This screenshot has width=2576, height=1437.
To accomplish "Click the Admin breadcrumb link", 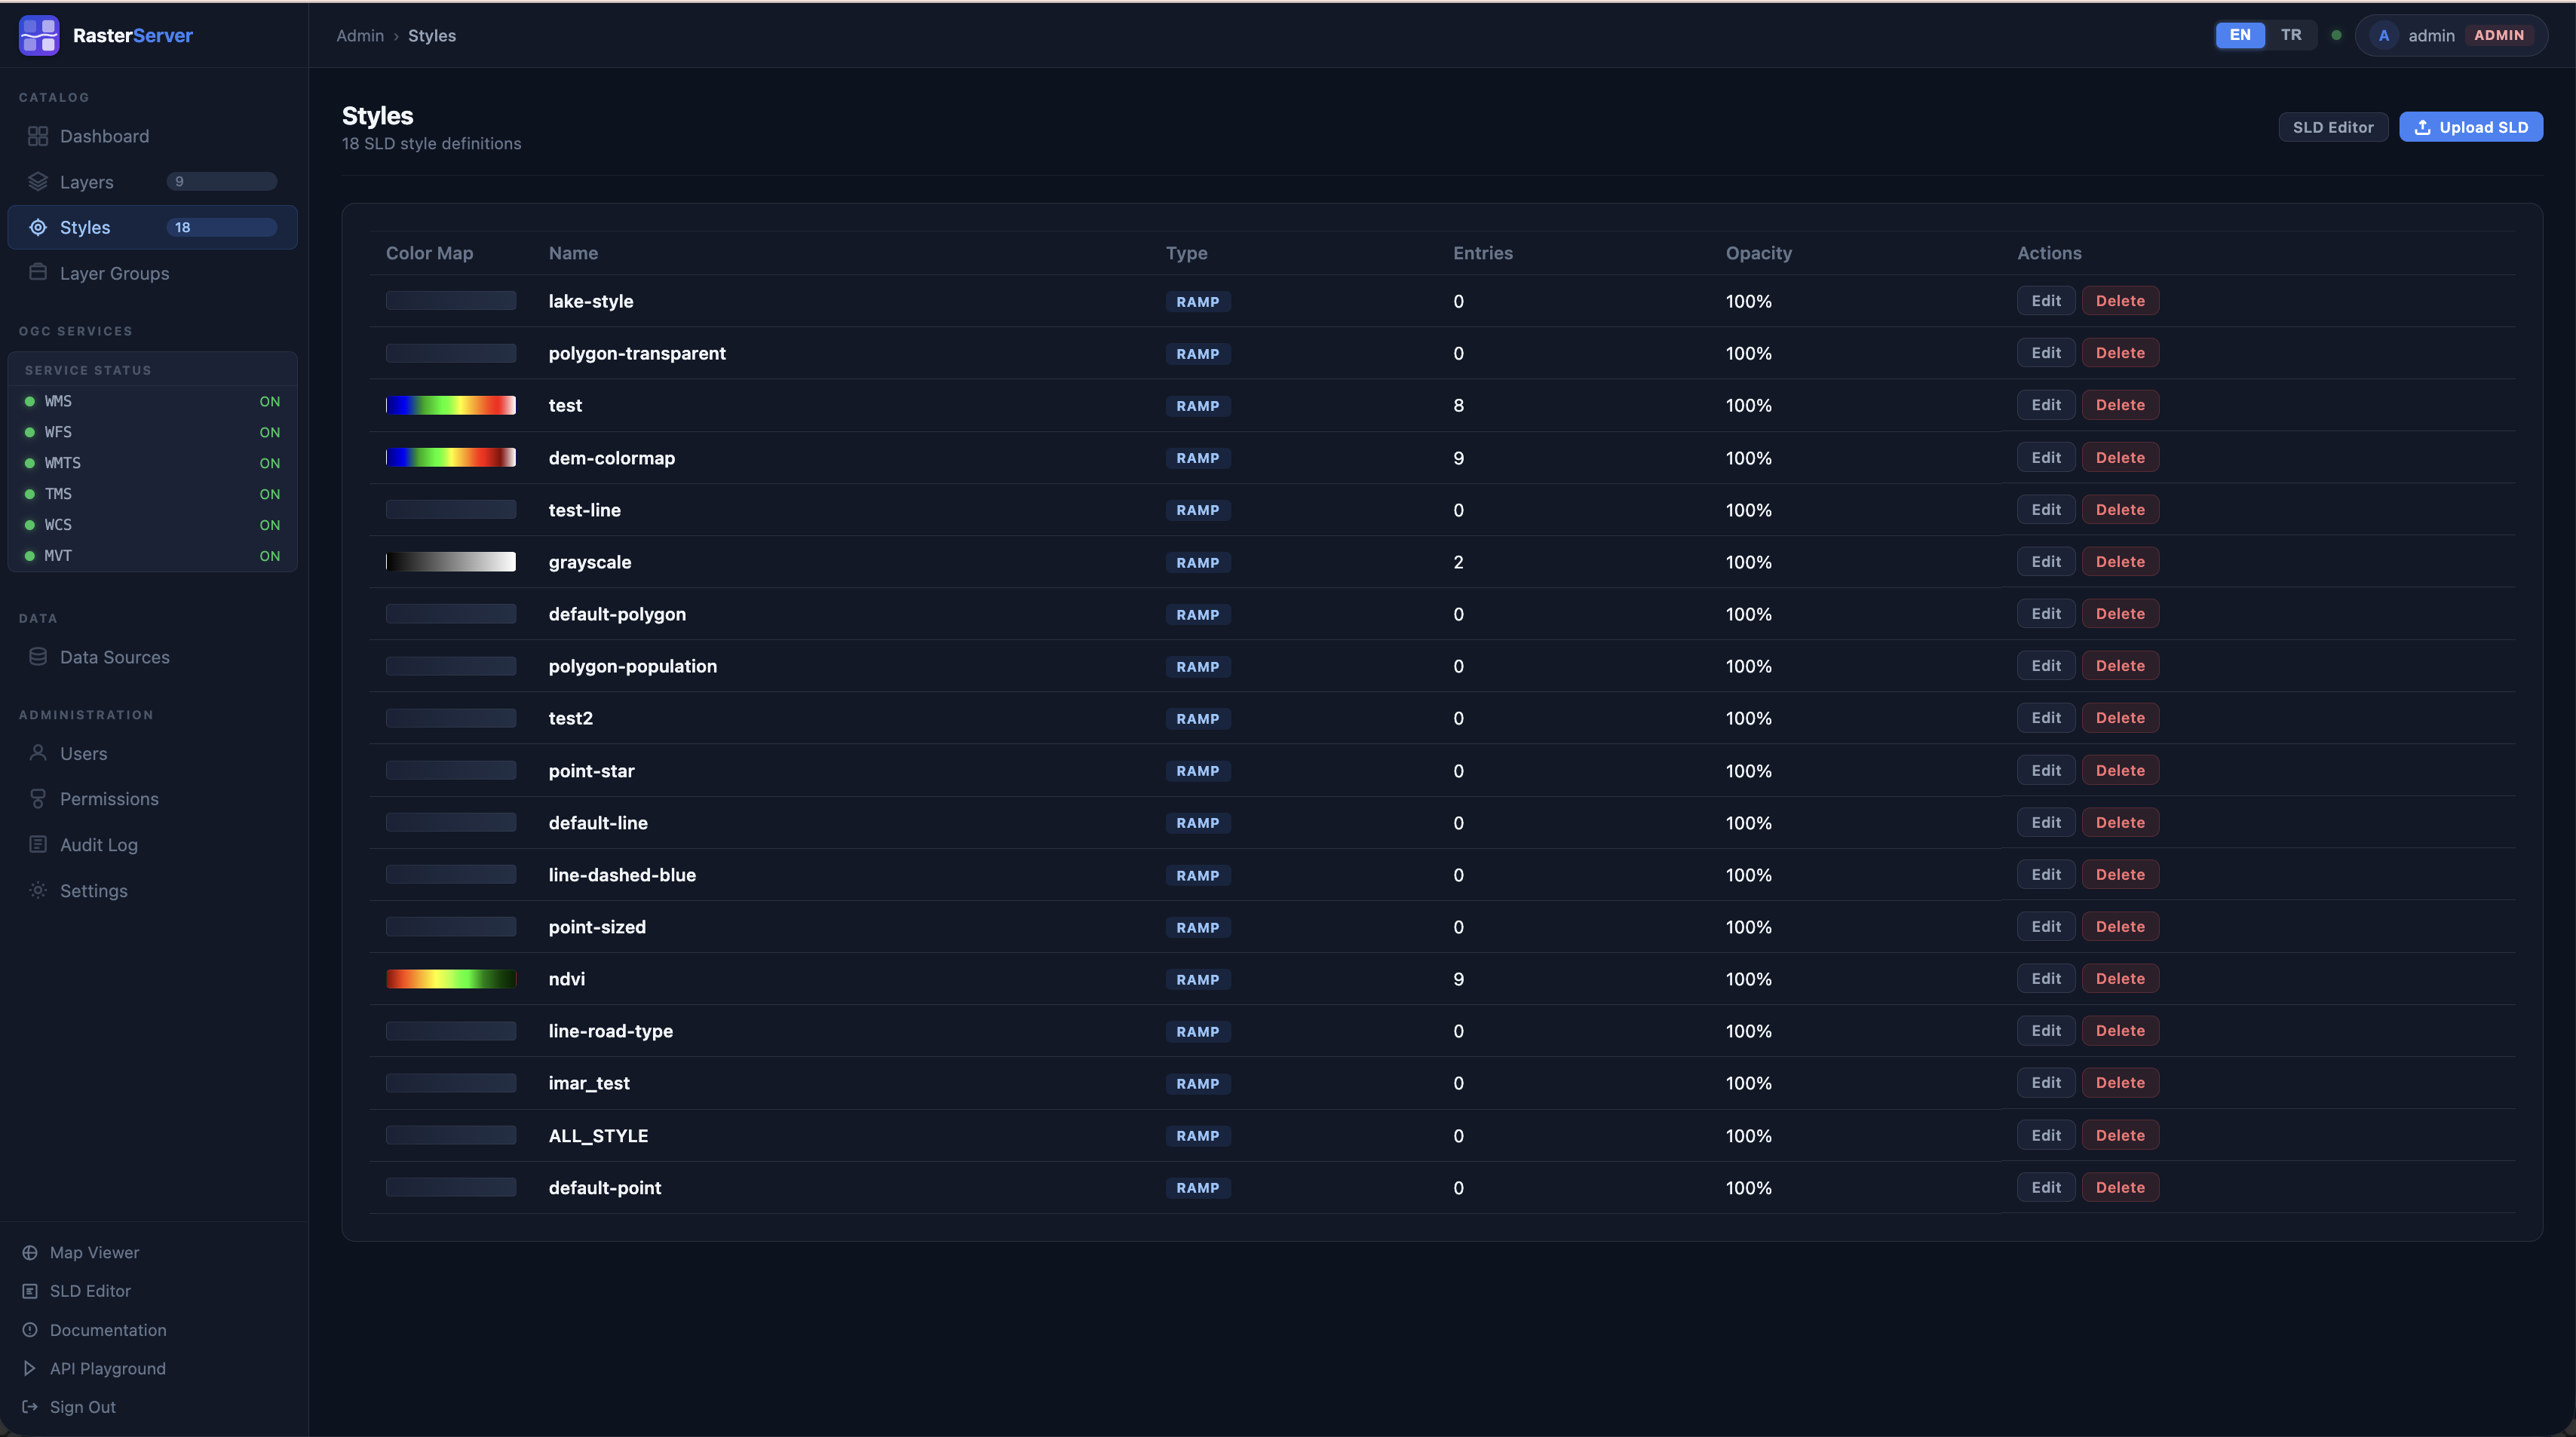I will [x=360, y=35].
